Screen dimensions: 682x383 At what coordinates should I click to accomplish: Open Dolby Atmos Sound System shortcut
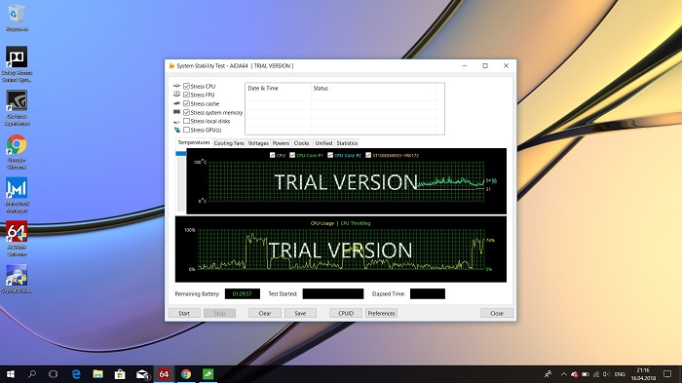(17, 63)
